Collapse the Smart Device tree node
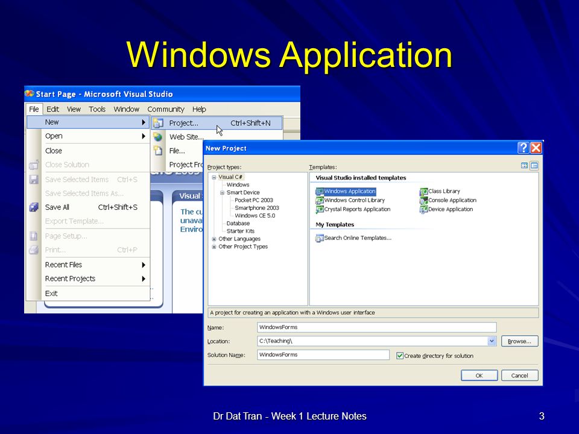579x434 pixels. 223,193
